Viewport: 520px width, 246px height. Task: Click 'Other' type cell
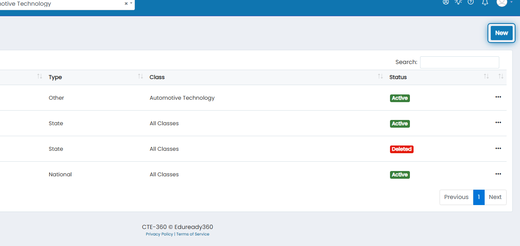click(56, 98)
